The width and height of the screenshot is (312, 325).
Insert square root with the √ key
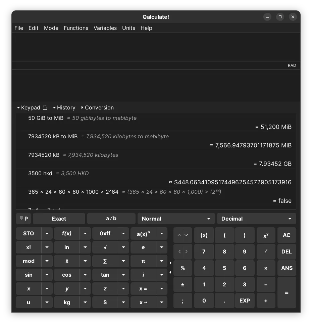click(105, 247)
